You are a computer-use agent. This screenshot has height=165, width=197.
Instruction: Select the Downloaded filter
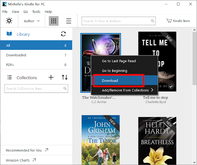[36, 55]
